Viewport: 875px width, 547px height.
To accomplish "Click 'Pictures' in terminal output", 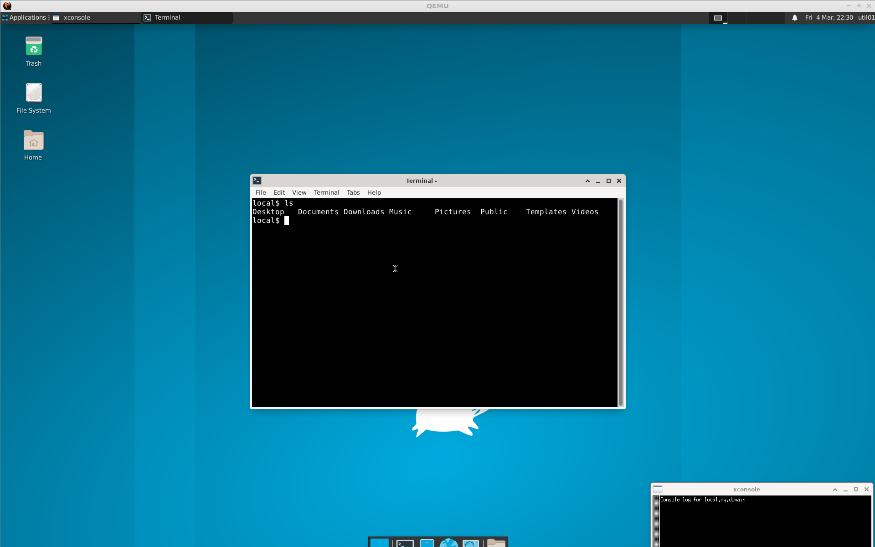I will coord(453,212).
